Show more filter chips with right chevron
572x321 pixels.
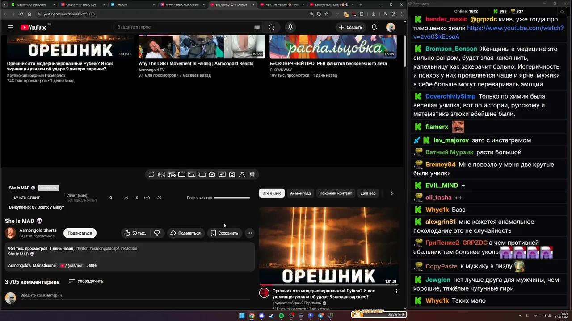(392, 193)
